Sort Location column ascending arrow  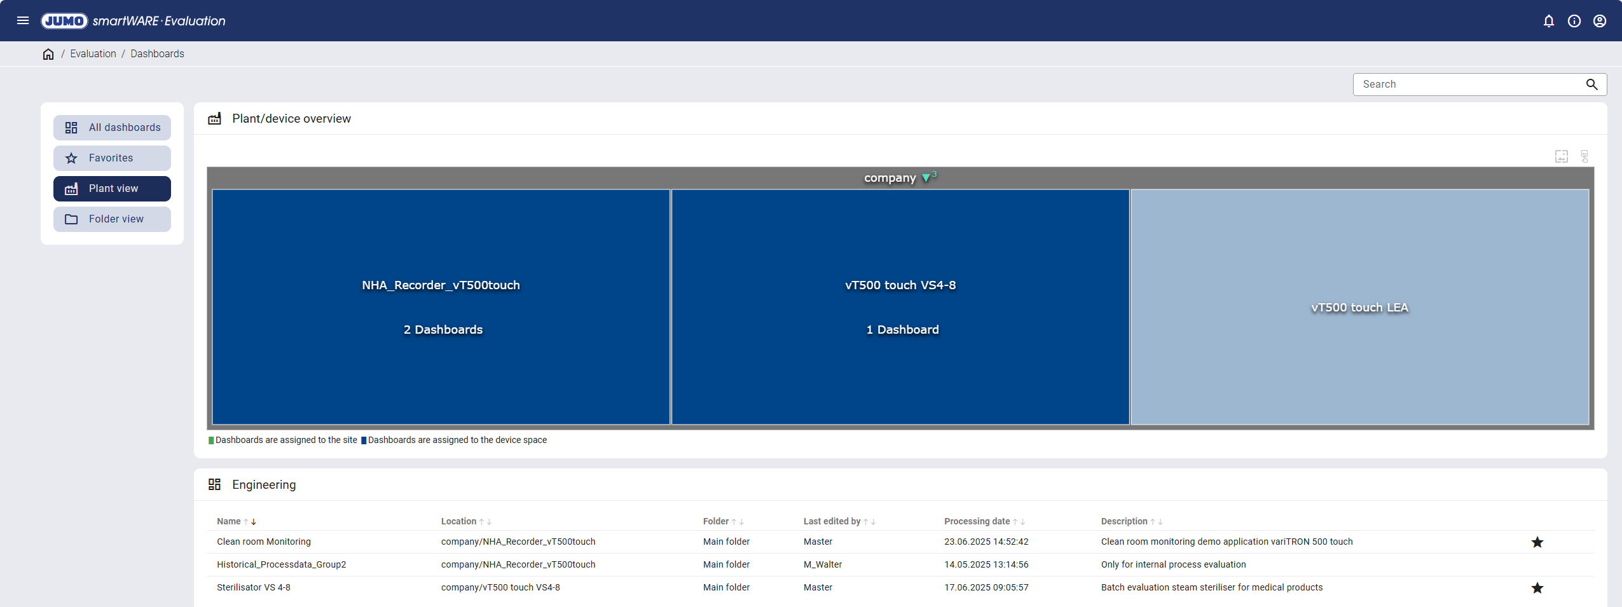[481, 522]
